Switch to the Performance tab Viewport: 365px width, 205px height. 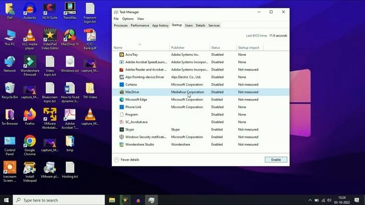point(140,25)
